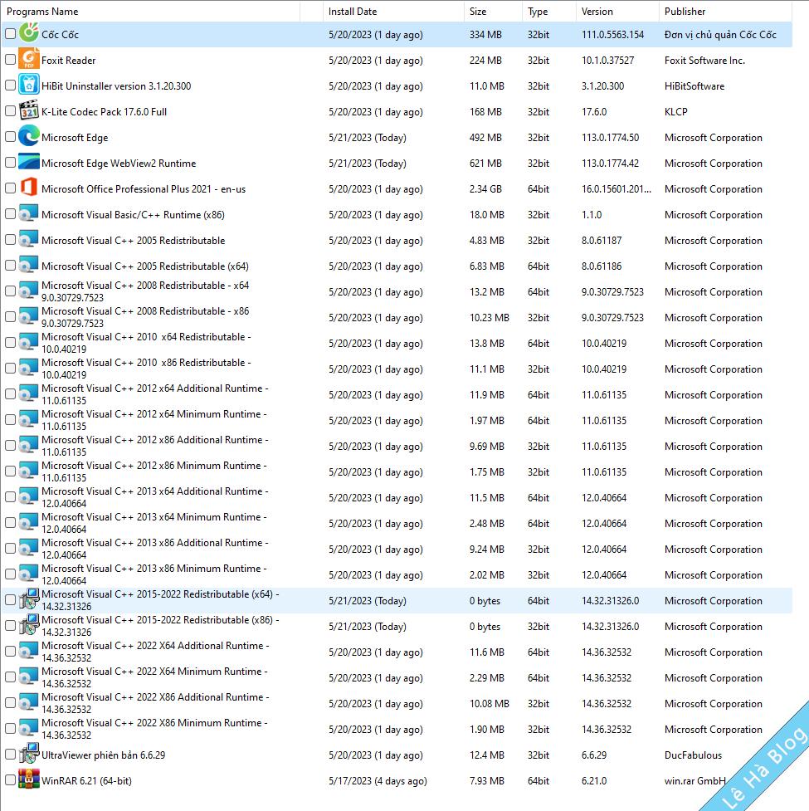Click the Visual C++ 2015-2022 Redistributable (x86) icon
The width and height of the screenshot is (809, 811).
[x=29, y=625]
